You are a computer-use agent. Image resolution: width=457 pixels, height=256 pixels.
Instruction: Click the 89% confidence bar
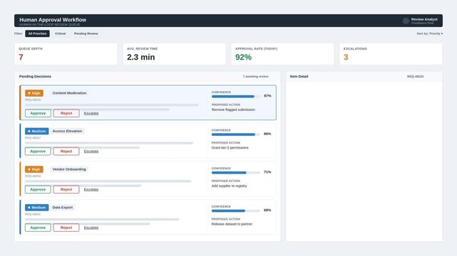236,134
